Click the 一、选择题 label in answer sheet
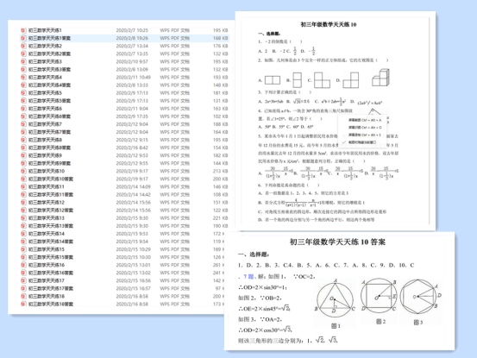Image resolution: width=477 pixels, height=358 pixels. coord(253,254)
